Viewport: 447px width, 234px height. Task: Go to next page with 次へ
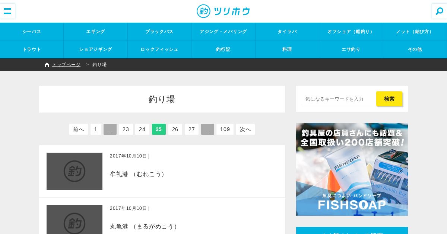(x=245, y=129)
